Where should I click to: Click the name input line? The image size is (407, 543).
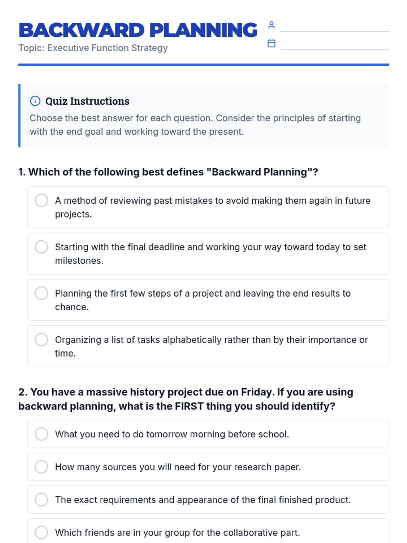[x=334, y=27]
